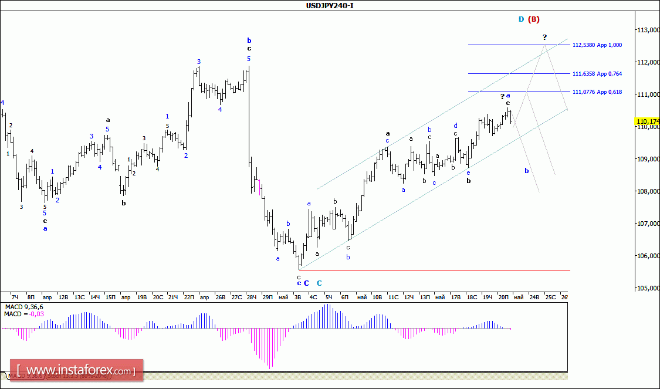The image size is (660, 389).
Task: Select the red horizontal support line
Action: (x=434, y=270)
